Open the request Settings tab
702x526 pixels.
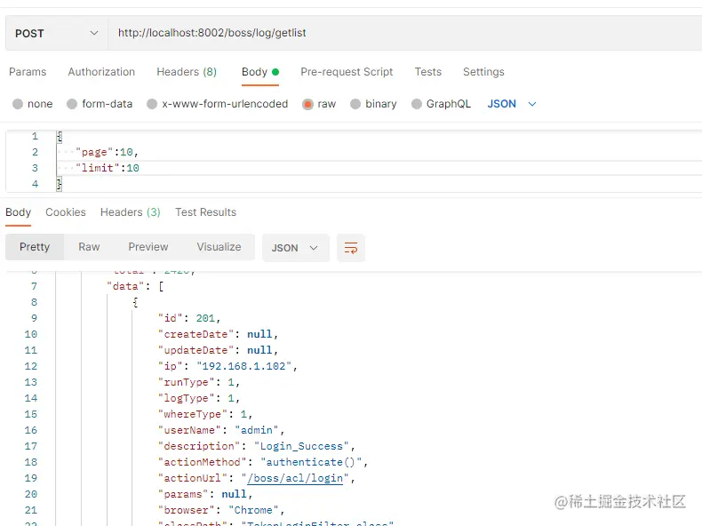pos(483,72)
